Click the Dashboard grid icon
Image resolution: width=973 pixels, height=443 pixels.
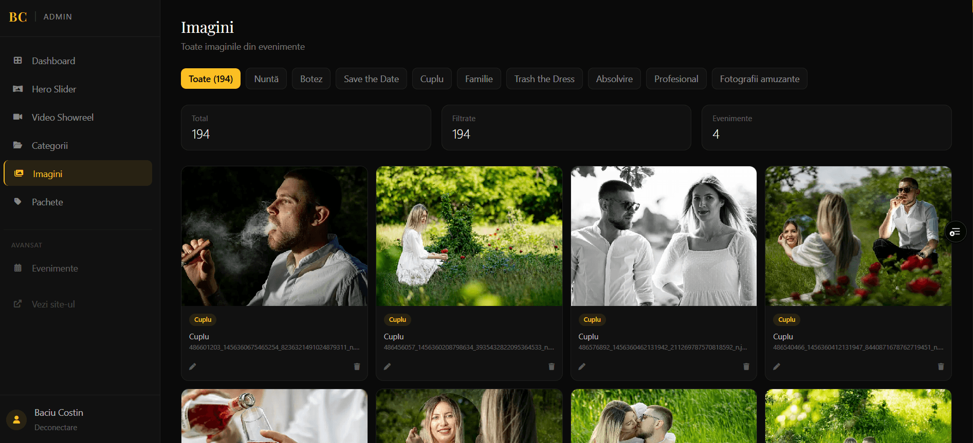[x=17, y=61]
